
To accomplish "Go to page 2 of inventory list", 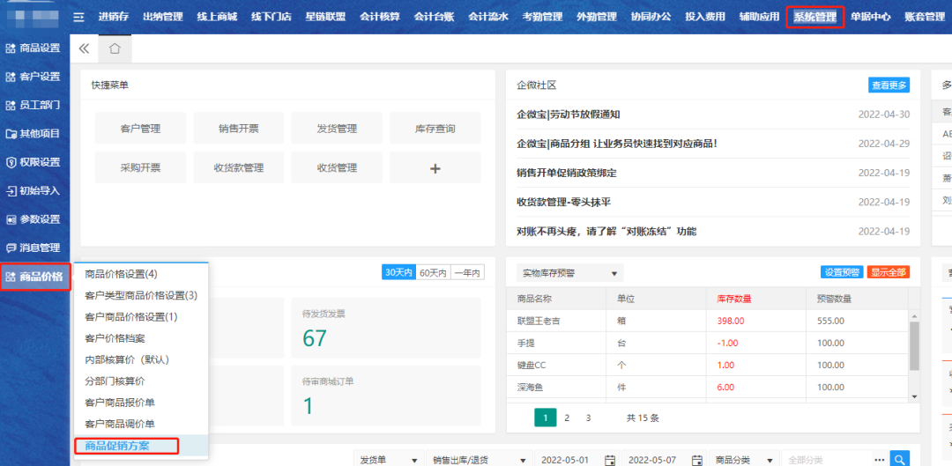I will 567,418.
